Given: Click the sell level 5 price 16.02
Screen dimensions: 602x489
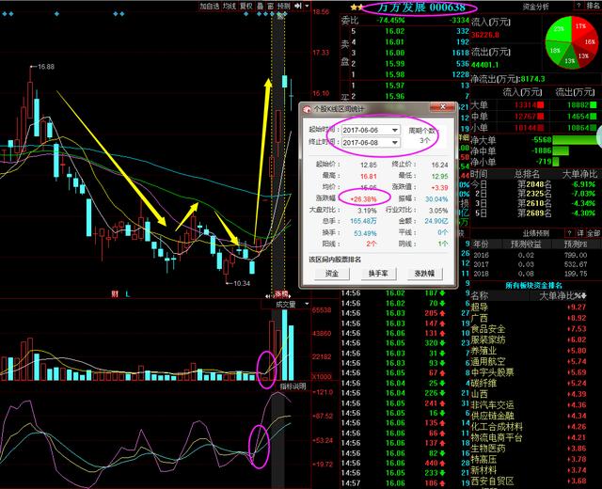Looking at the screenshot, I should coord(395,31).
